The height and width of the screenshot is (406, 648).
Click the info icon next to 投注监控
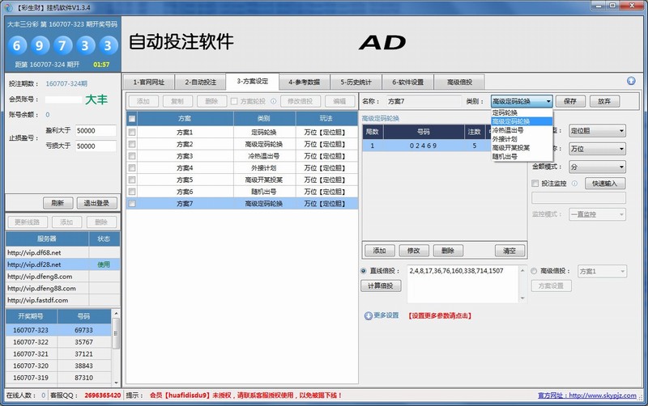574,184
